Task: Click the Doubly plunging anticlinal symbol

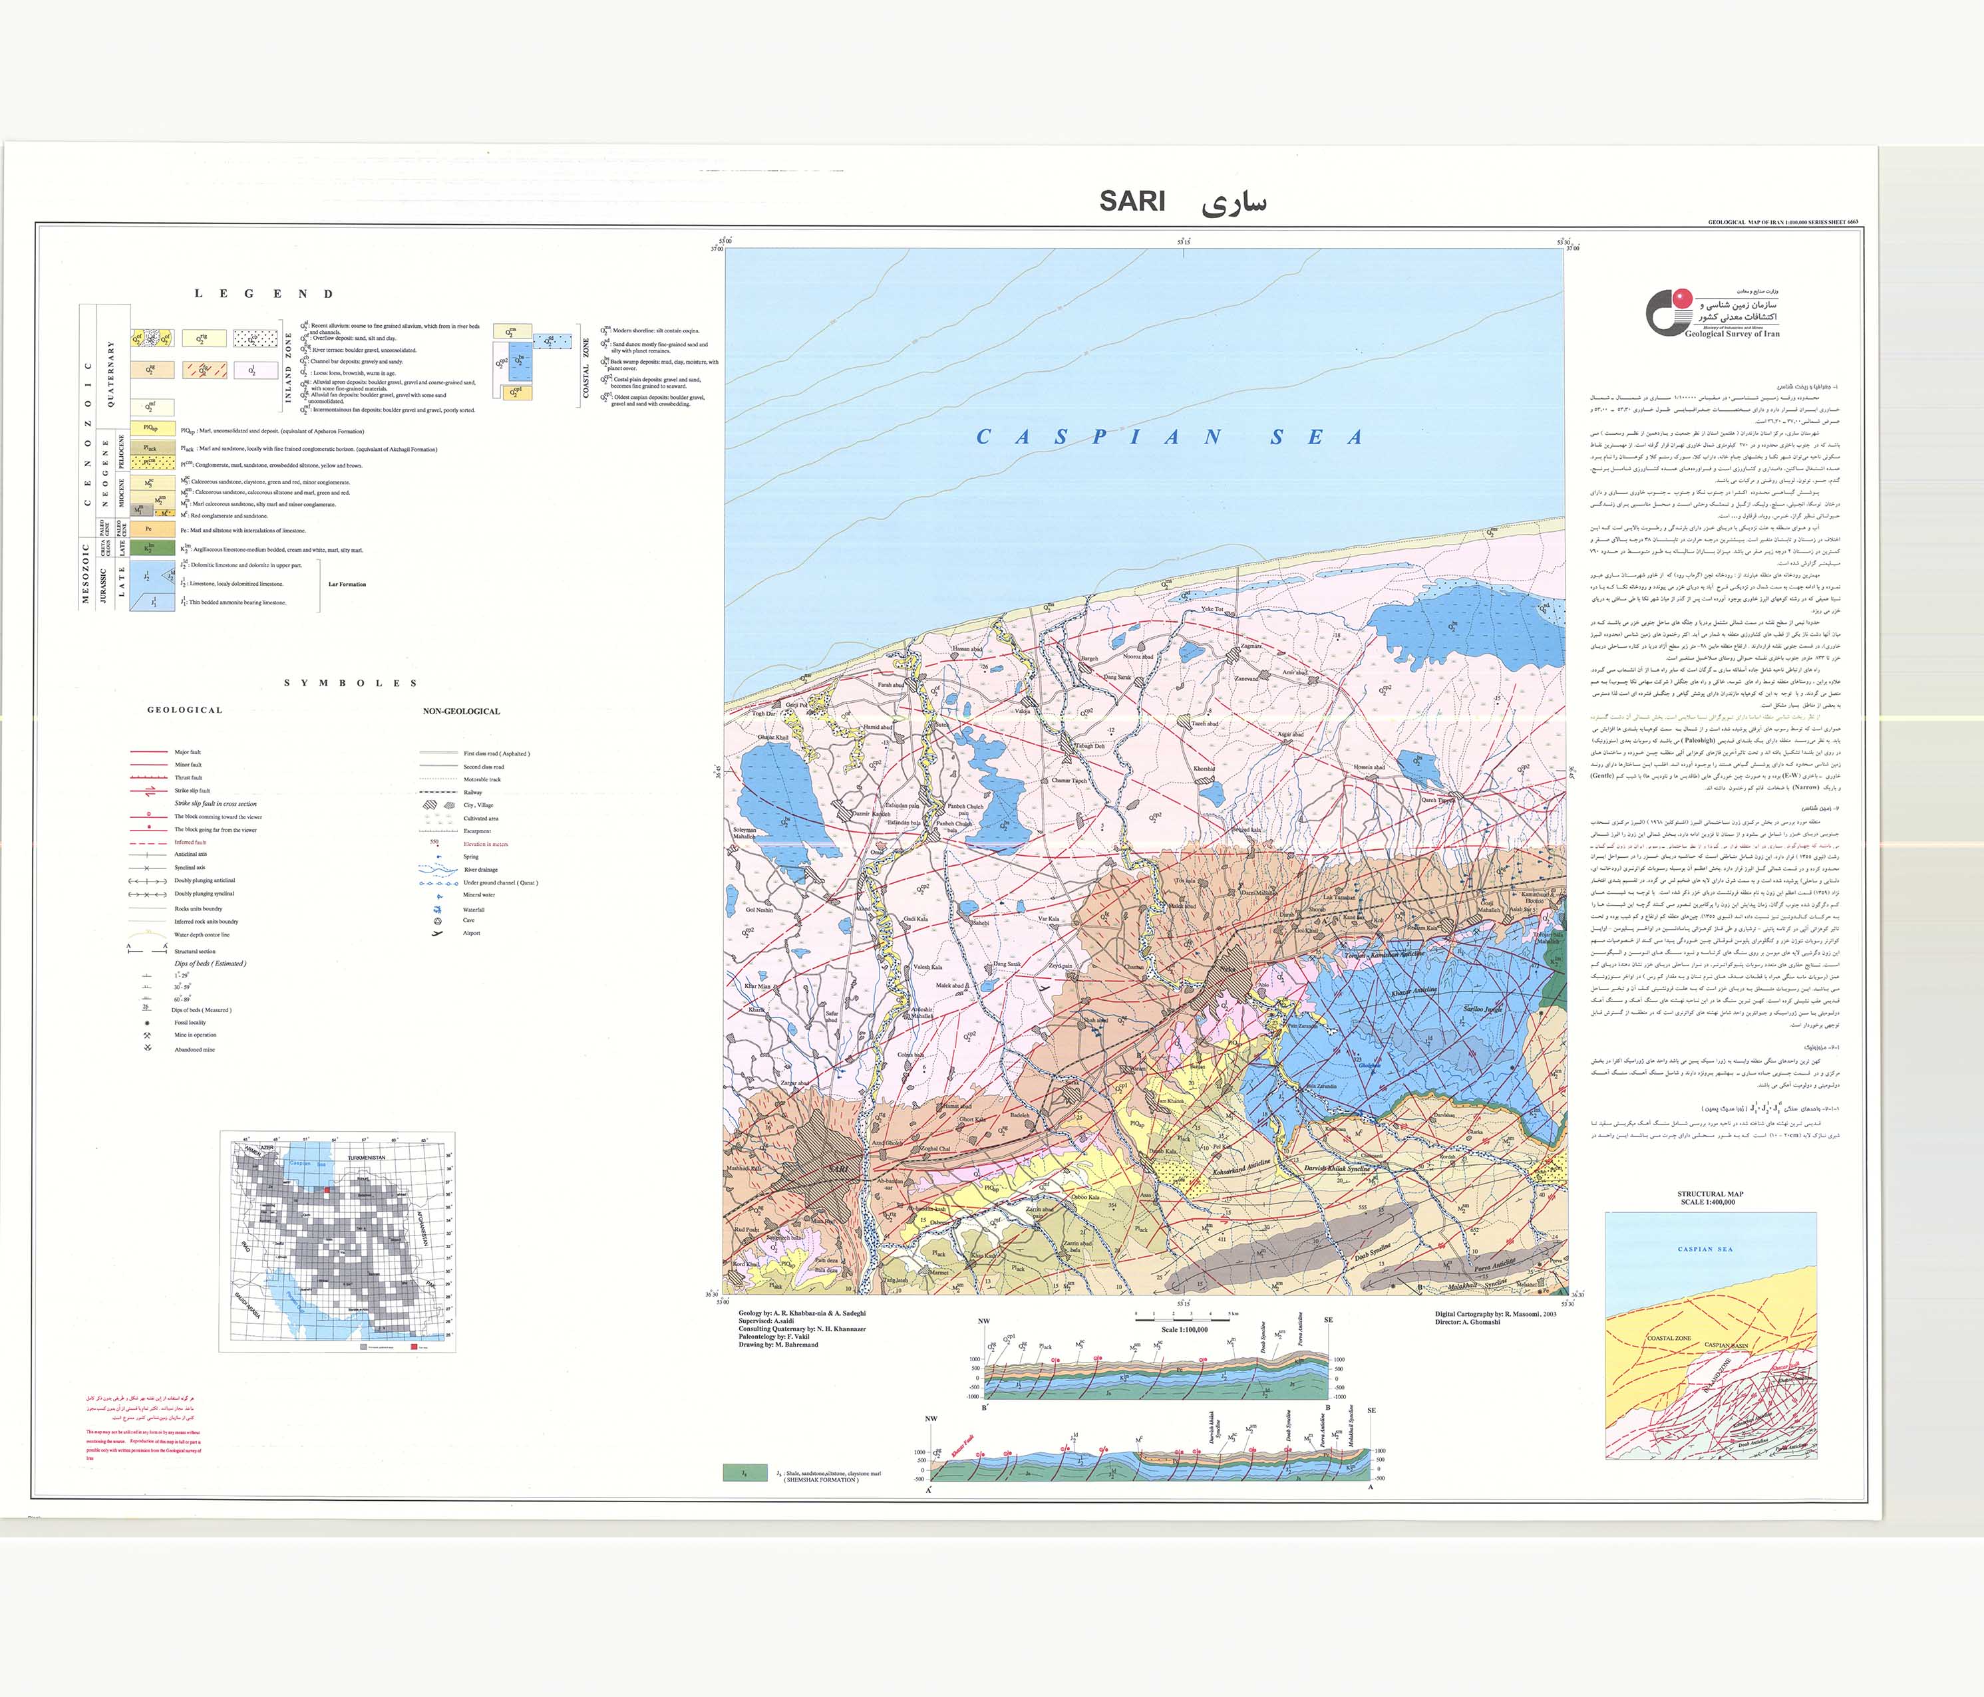Action: [x=146, y=880]
